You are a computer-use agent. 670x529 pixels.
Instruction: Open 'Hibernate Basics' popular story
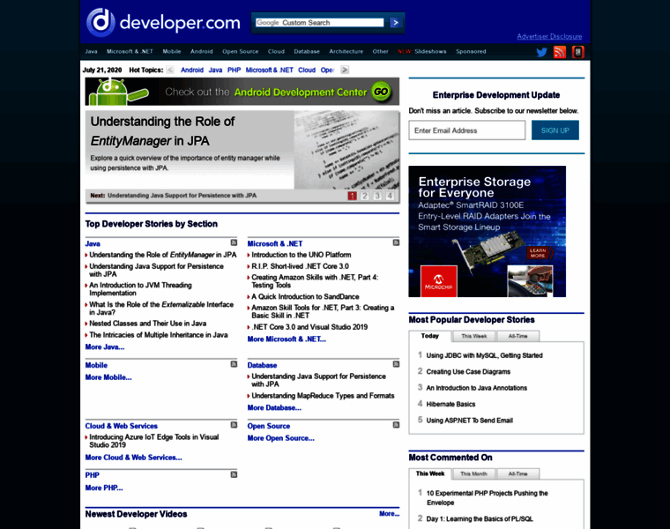point(450,404)
